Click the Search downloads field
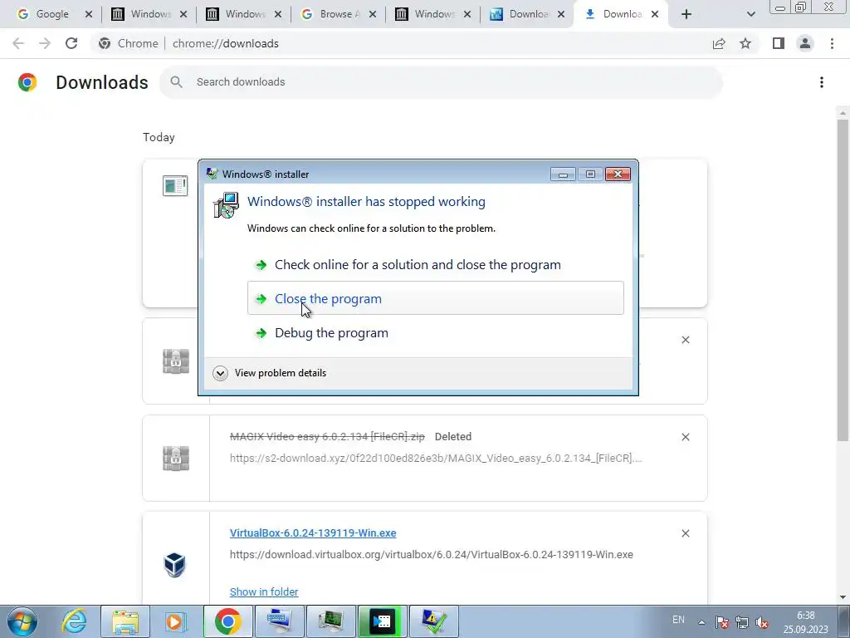 click(x=441, y=82)
